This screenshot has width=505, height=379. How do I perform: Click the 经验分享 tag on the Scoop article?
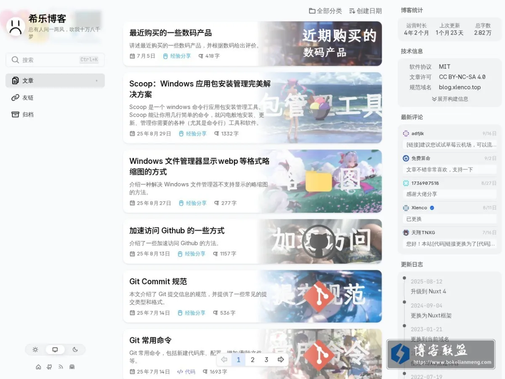pyautogui.click(x=193, y=133)
